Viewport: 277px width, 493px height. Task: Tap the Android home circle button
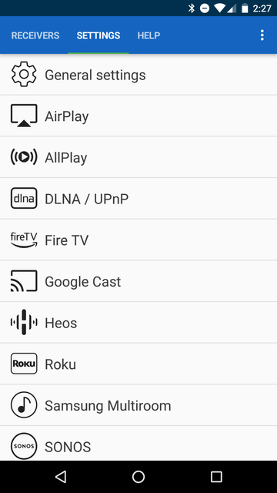[138, 477]
